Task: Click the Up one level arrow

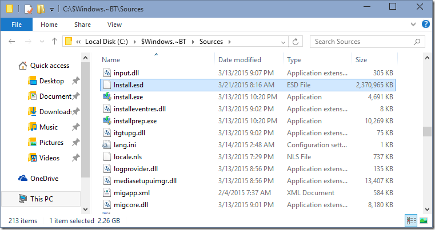Action: pos(54,42)
